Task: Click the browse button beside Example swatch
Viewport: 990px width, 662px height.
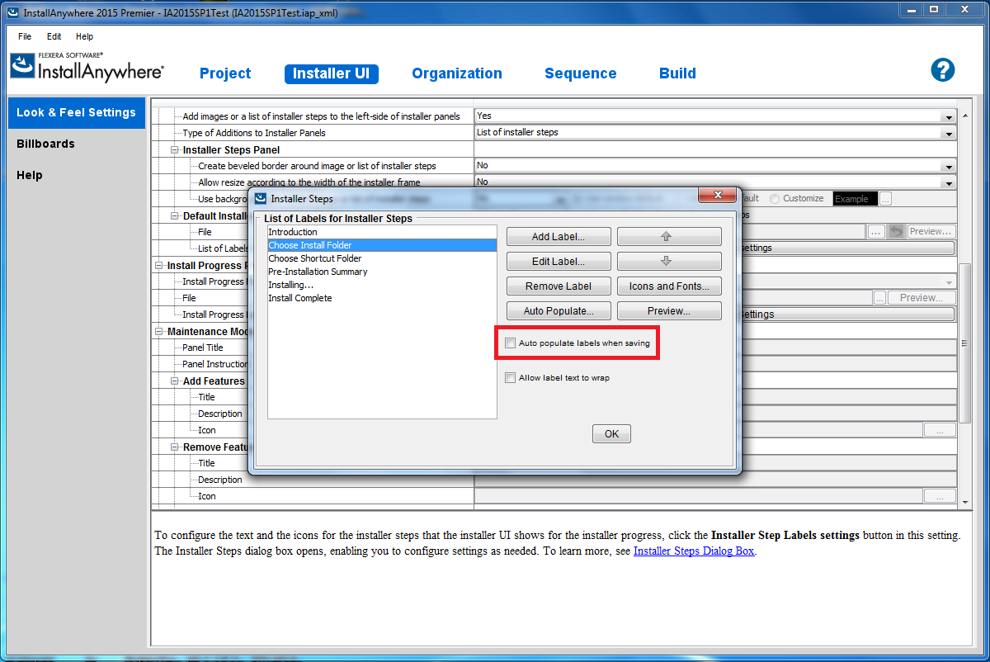Action: (886, 199)
